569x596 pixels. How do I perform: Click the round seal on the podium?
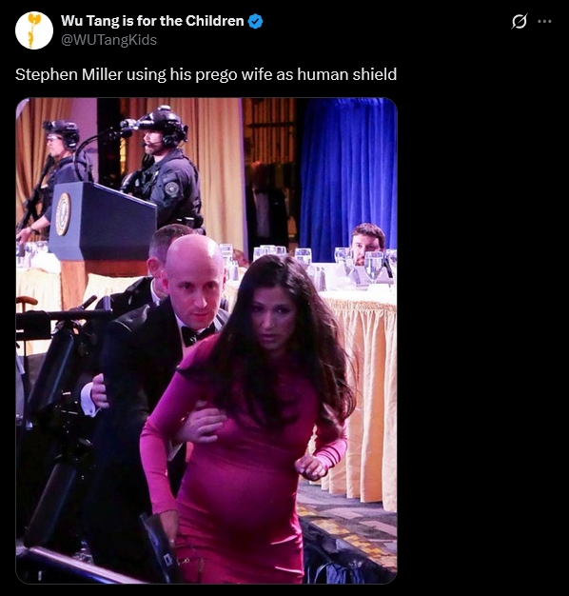(x=63, y=214)
